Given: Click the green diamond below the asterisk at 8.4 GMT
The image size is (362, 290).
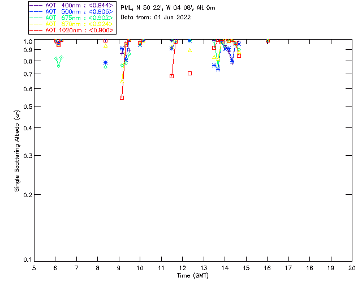Looking at the screenshot, I should 106,67.
